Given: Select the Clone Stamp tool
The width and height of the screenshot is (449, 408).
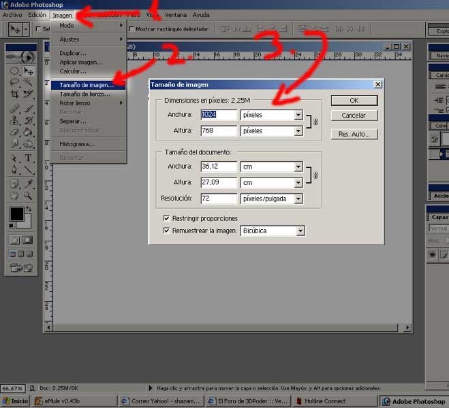Looking at the screenshot, I should tap(14, 120).
